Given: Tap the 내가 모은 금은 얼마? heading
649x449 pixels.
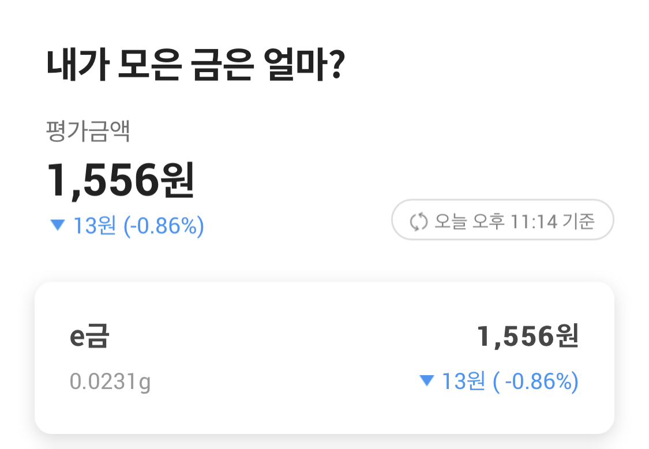Looking at the screenshot, I should pos(196,64).
